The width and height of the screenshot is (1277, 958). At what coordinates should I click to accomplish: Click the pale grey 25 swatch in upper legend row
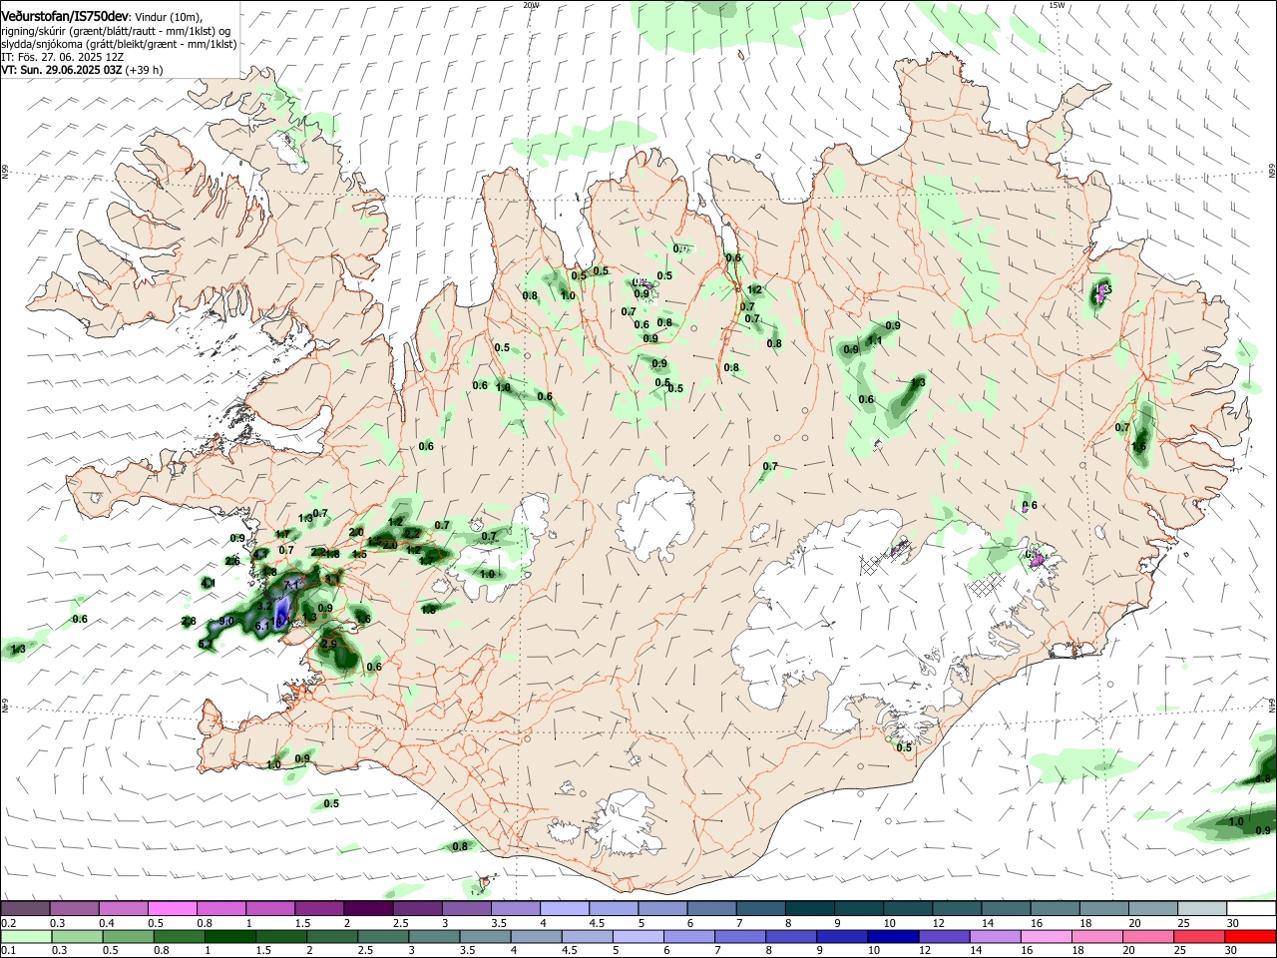pos(1203,908)
